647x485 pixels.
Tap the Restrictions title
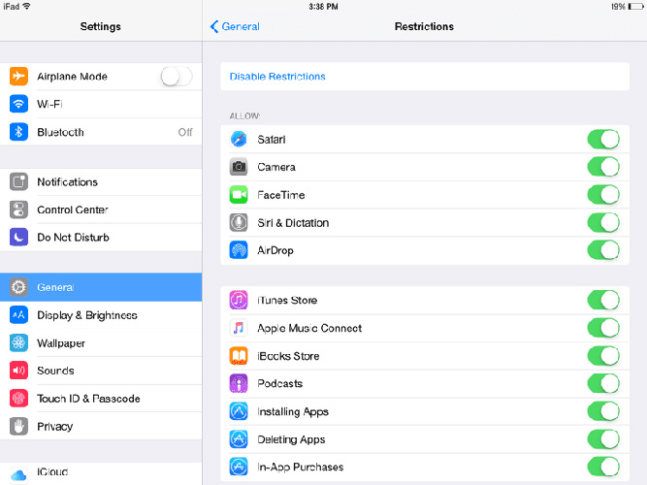coord(424,26)
